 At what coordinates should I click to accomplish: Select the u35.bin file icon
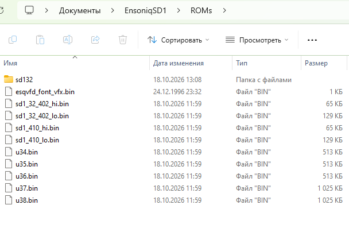9,164
